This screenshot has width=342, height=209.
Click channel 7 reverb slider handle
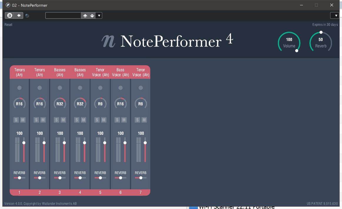141,178
